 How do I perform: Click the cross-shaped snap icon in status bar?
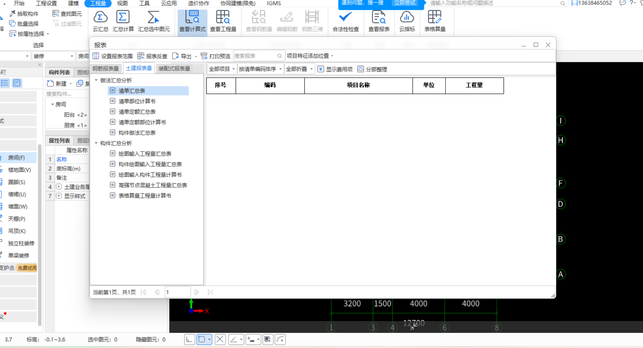pyautogui.click(x=220, y=339)
